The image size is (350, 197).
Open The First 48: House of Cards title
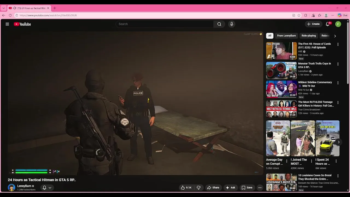pyautogui.click(x=314, y=46)
